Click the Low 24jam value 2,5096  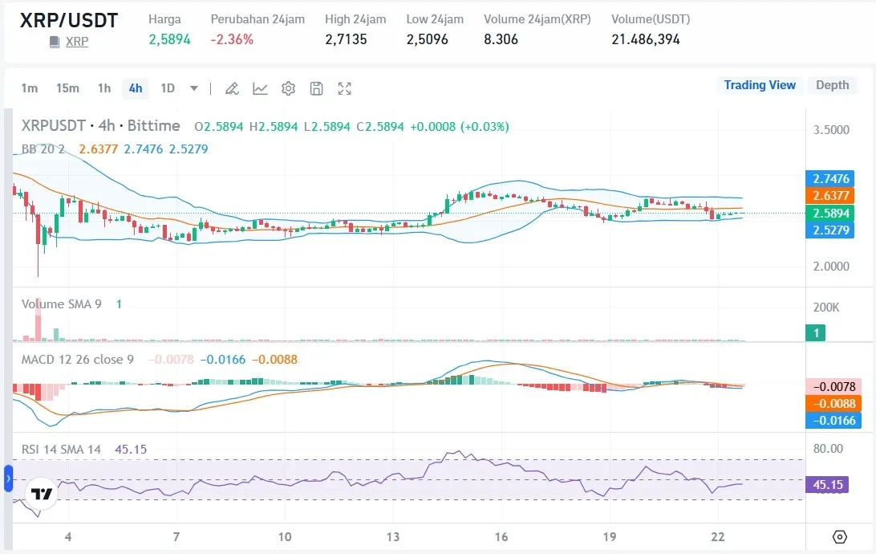[428, 39]
